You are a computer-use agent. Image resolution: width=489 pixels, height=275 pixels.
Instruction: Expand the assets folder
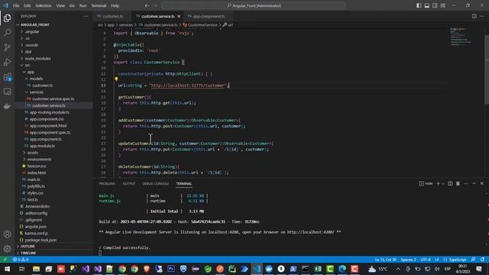coord(32,153)
